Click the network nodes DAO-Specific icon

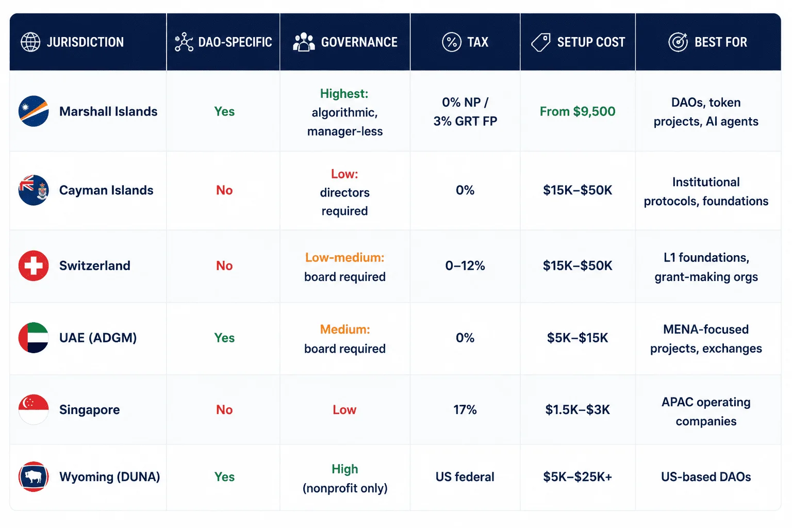(184, 42)
